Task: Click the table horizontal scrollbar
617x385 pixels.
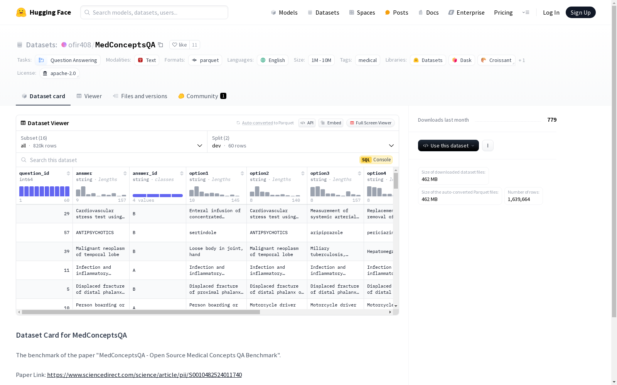Action: pos(141,312)
